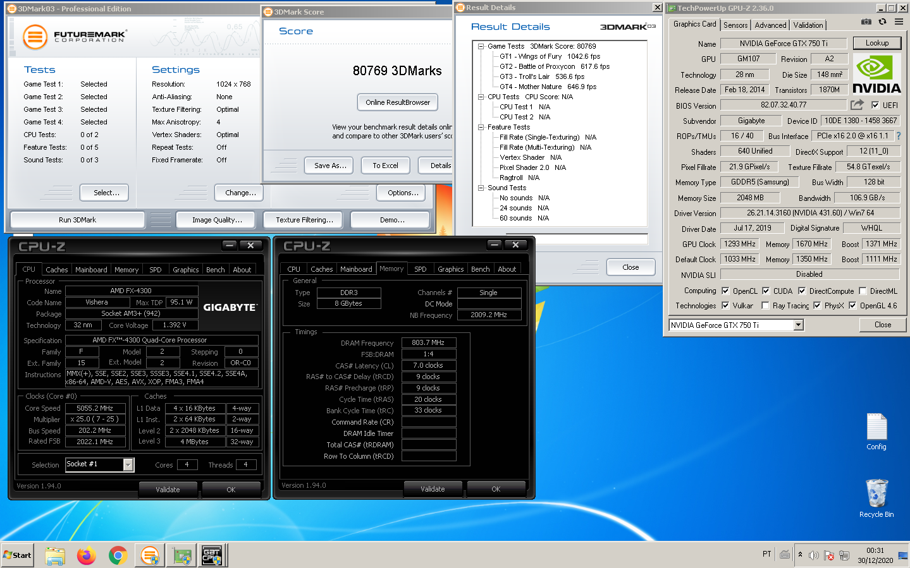Image resolution: width=910 pixels, height=568 pixels.
Task: Toggle the PhysX checkbox
Action: [817, 305]
